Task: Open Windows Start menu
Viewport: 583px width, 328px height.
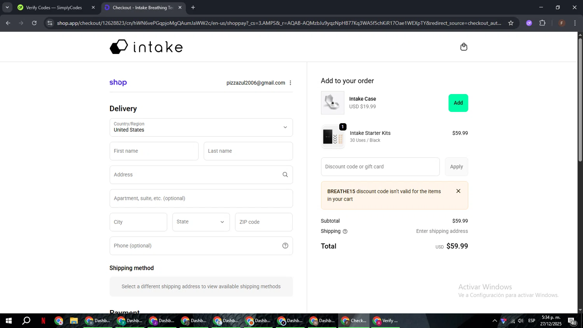Action: click(9, 321)
